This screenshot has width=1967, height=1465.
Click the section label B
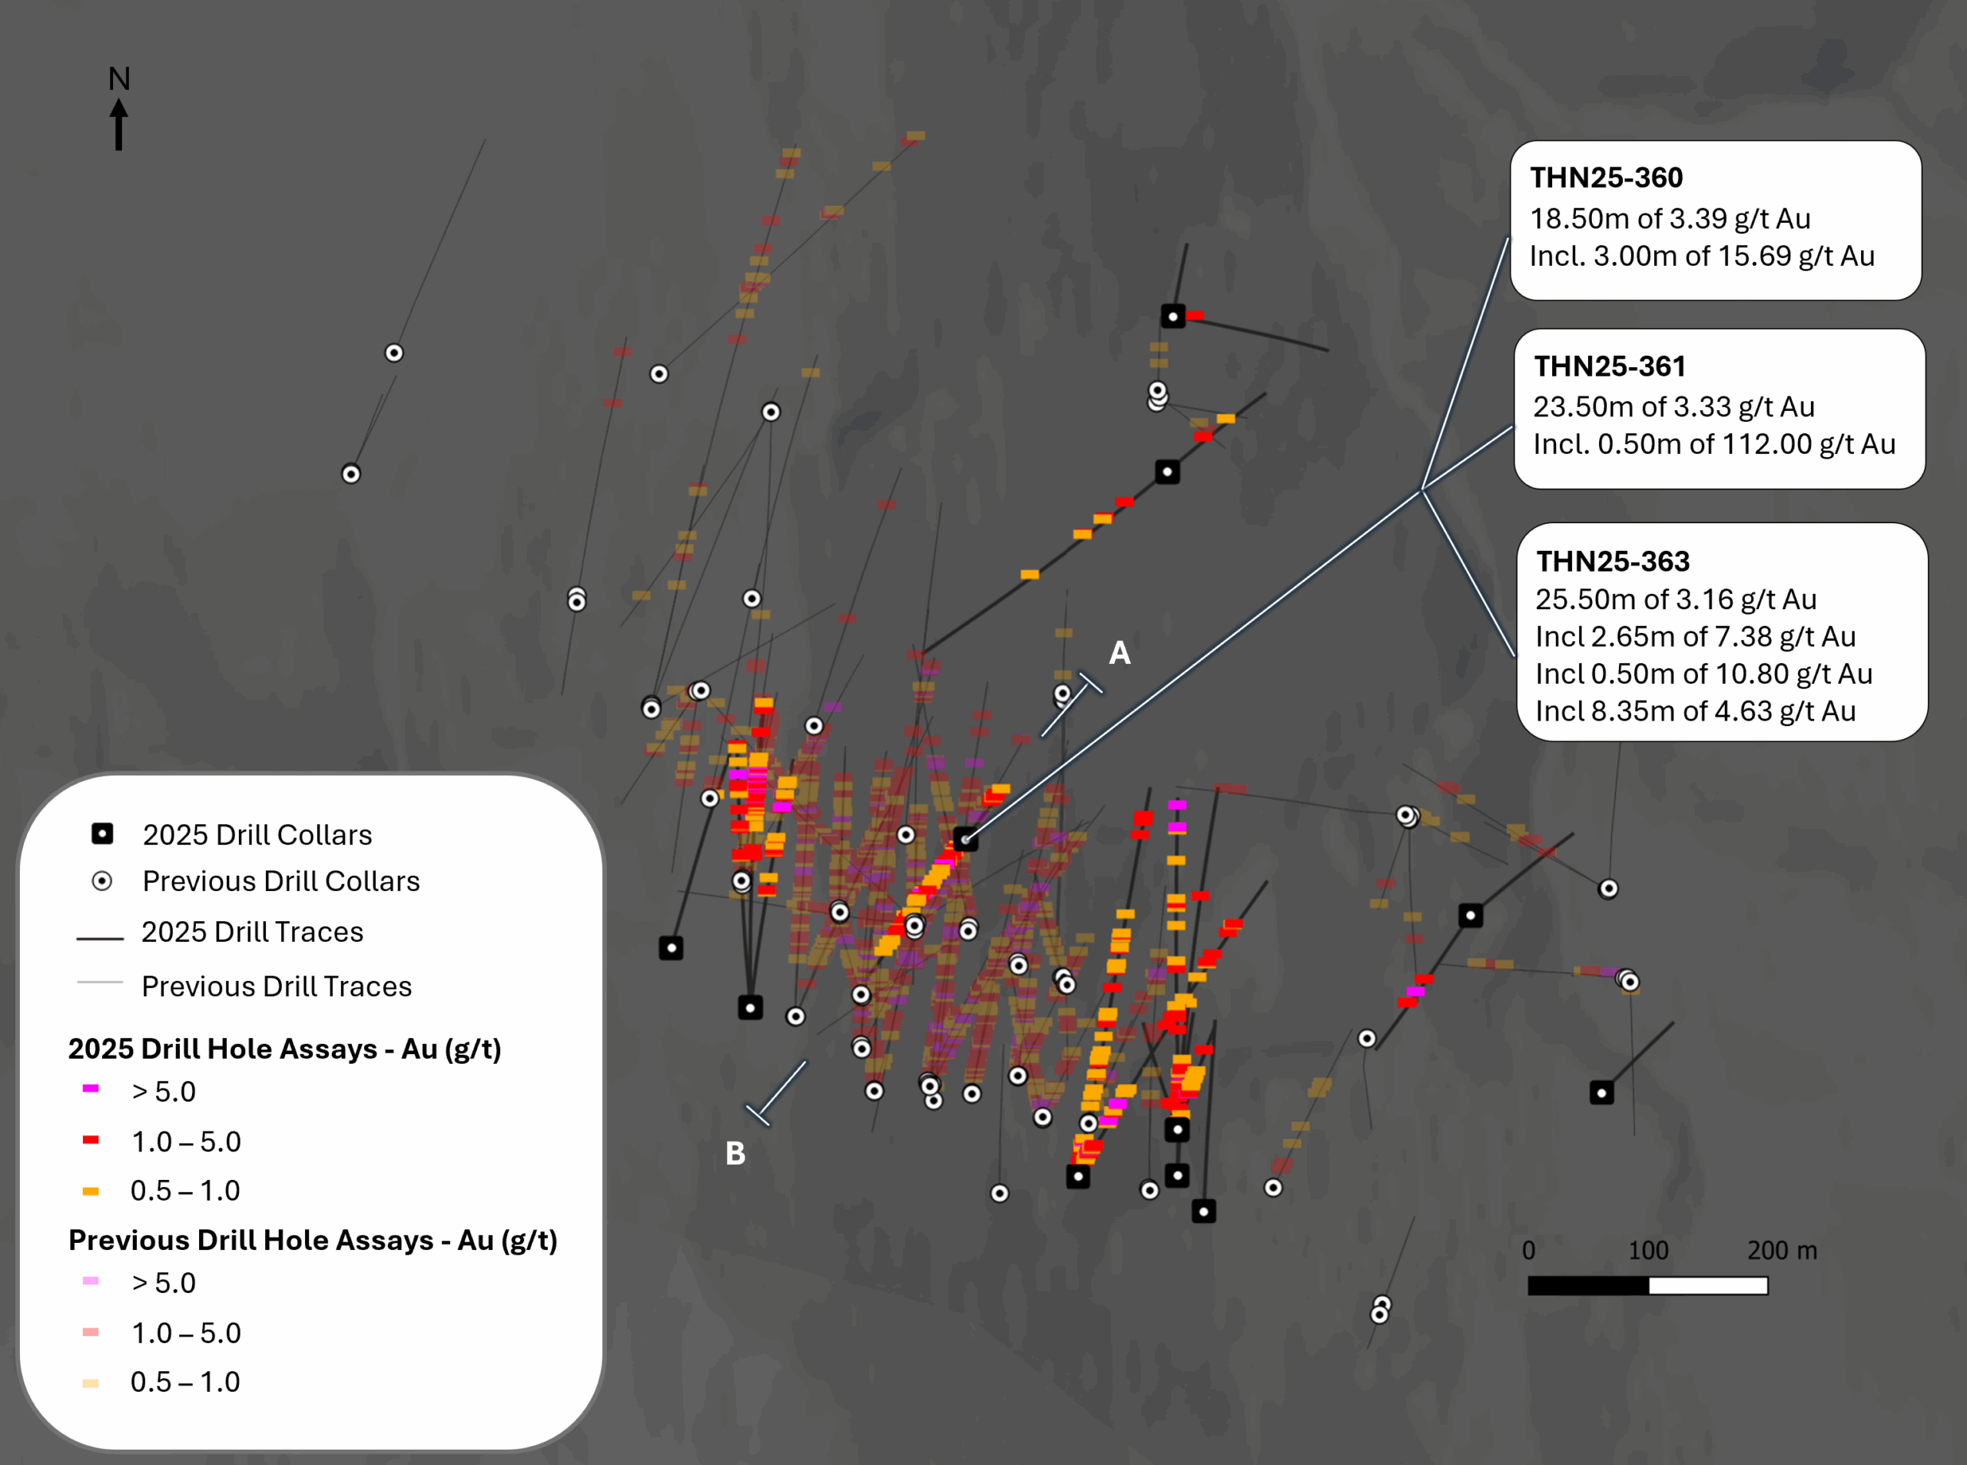735,1154
